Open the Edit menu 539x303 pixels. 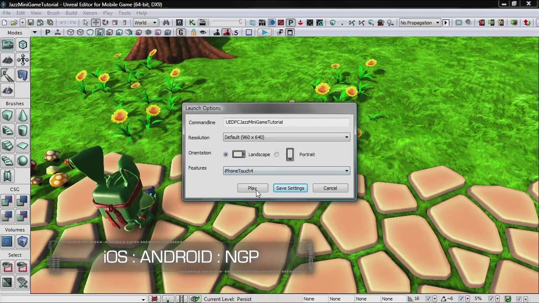click(21, 13)
